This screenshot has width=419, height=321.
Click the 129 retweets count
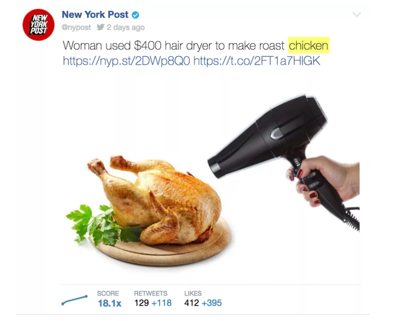pyautogui.click(x=142, y=303)
